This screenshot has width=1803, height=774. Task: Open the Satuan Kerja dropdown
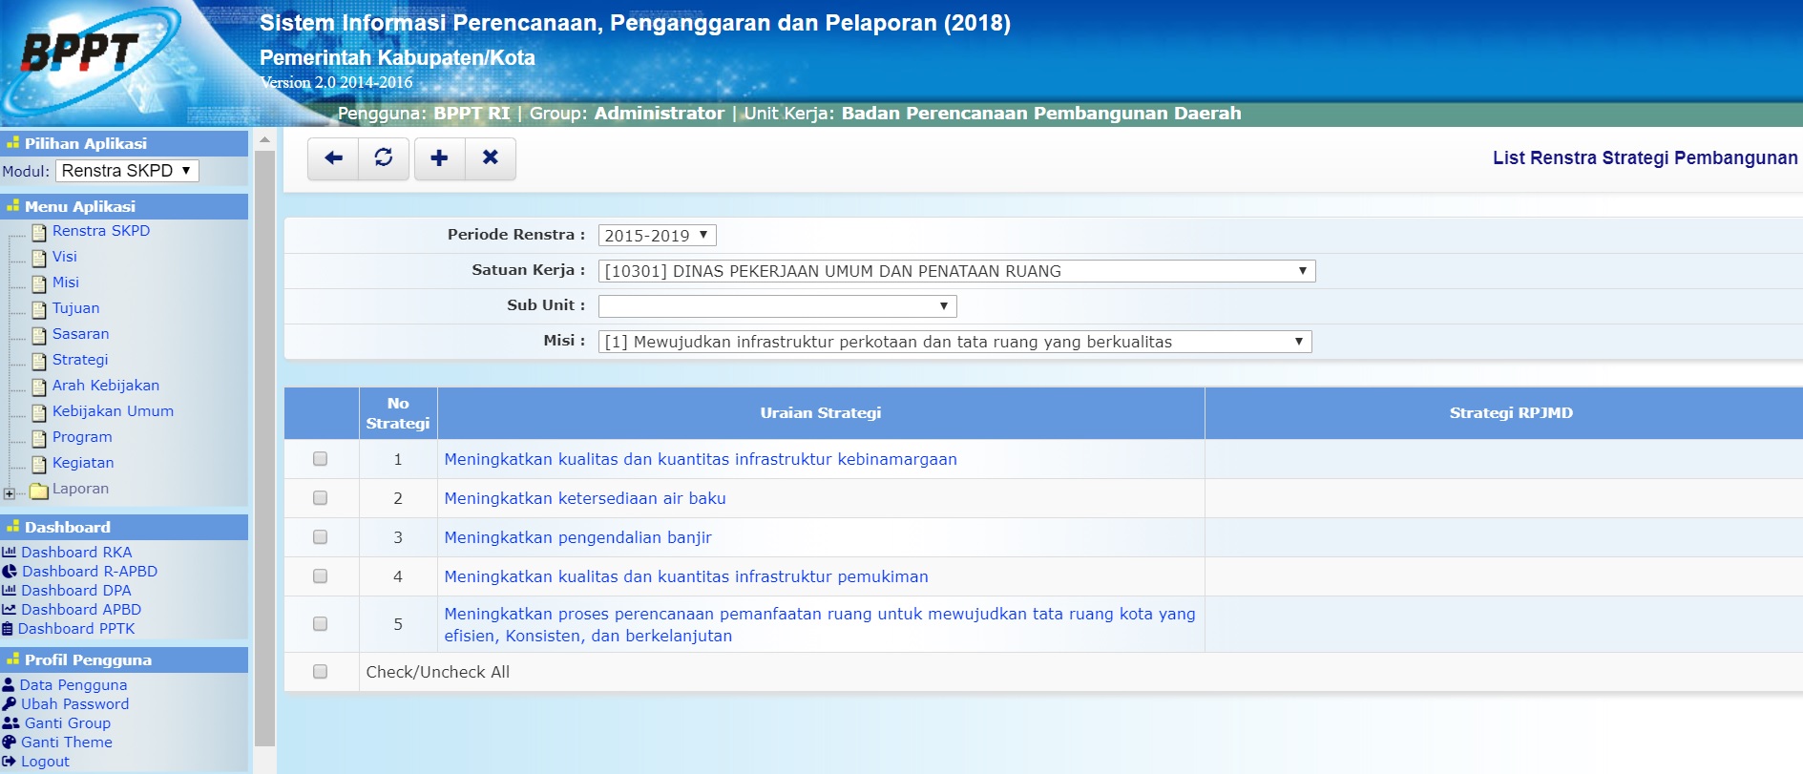[x=956, y=271]
